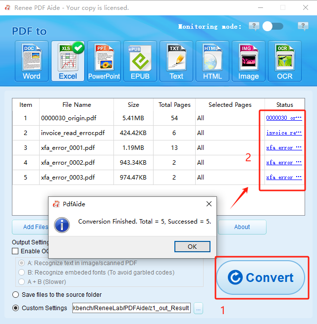Screen dimensions: 317x324
Task: Choose the Excel output format icon
Action: tap(68, 61)
